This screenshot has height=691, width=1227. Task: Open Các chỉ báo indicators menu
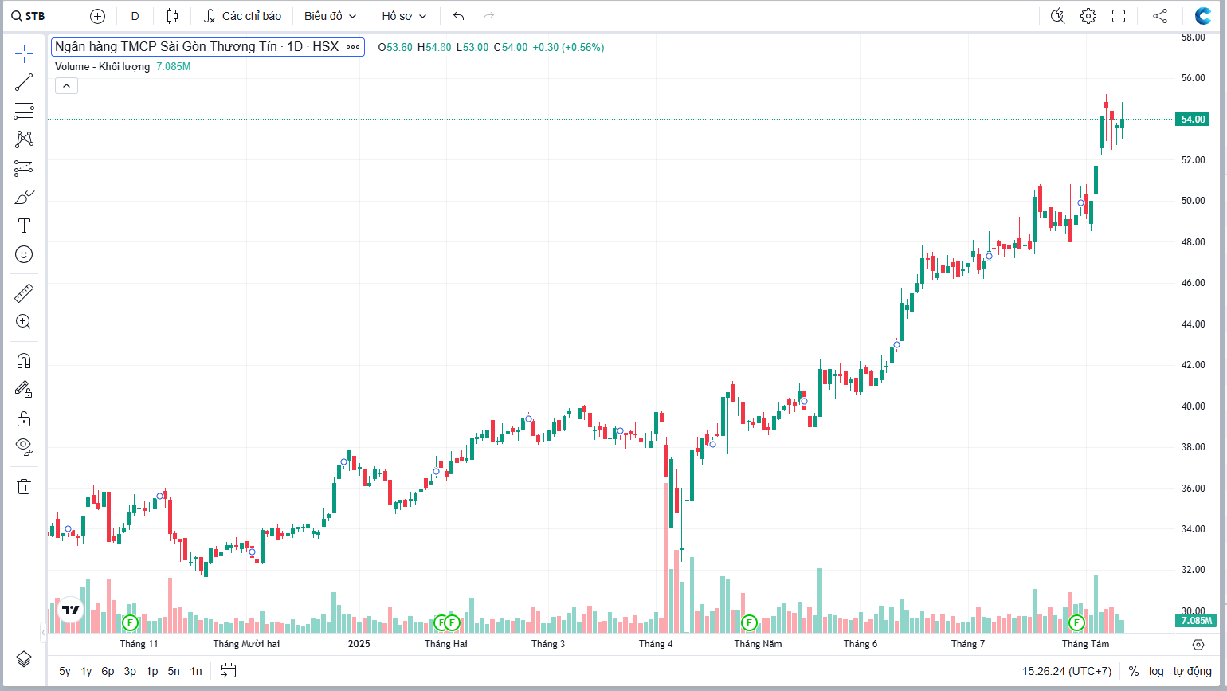point(242,16)
